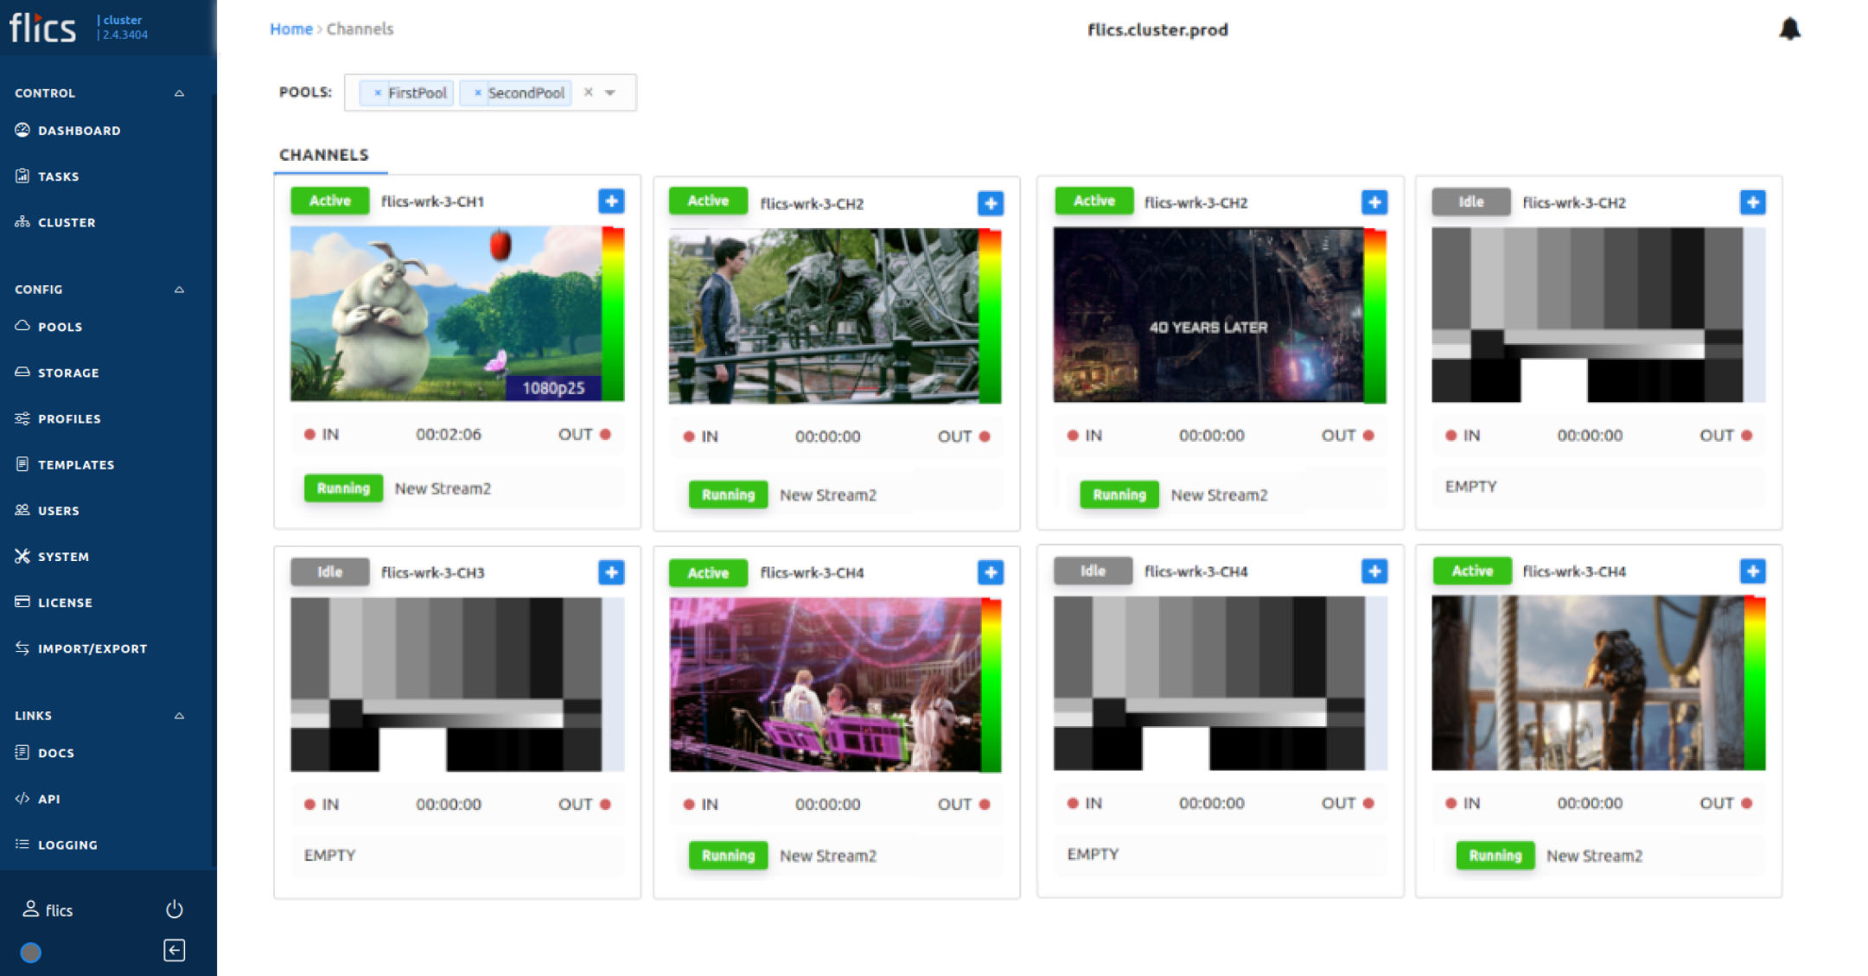This screenshot has height=976, width=1868.
Task: Click plus icon on flics-wrk-3-CH3 card
Action: point(611,572)
